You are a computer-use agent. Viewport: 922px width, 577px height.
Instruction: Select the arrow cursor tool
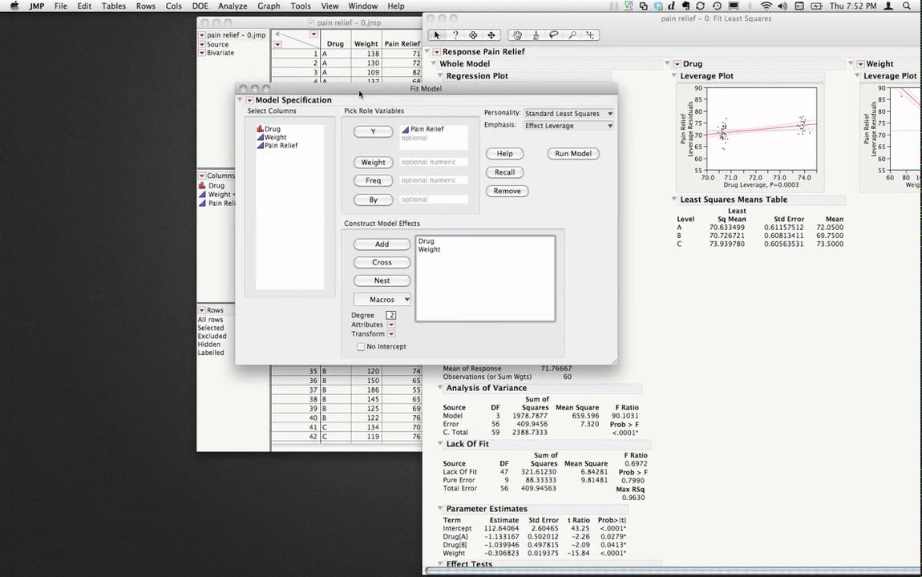coord(437,35)
